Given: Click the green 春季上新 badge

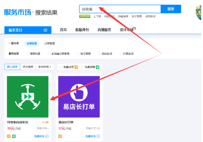Looking at the screenshot, I should pyautogui.click(x=85, y=16).
